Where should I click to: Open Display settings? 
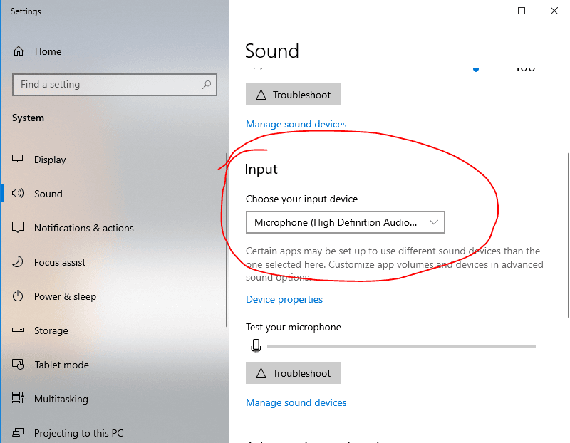coord(50,160)
